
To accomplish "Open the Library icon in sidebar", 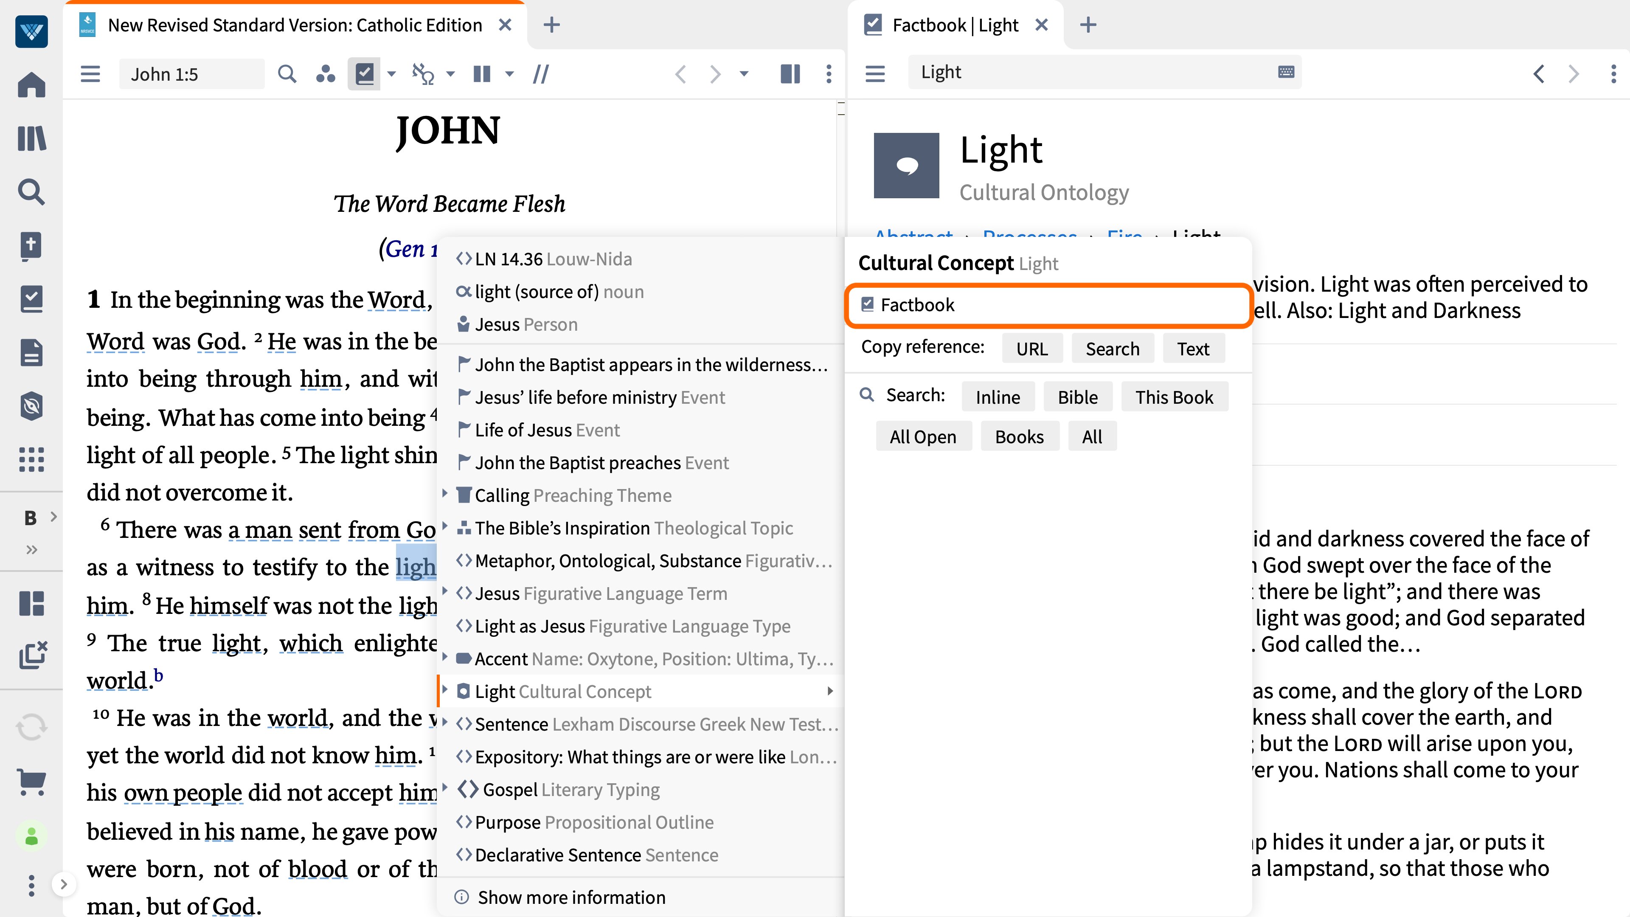I will [x=32, y=138].
